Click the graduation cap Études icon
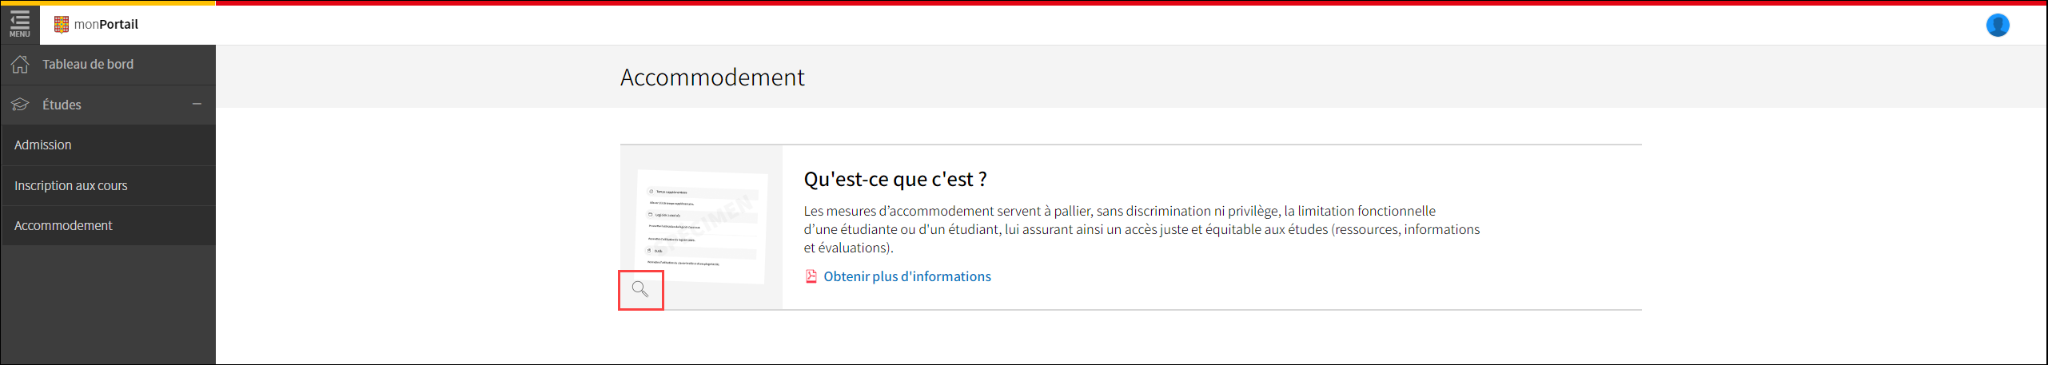 (20, 105)
